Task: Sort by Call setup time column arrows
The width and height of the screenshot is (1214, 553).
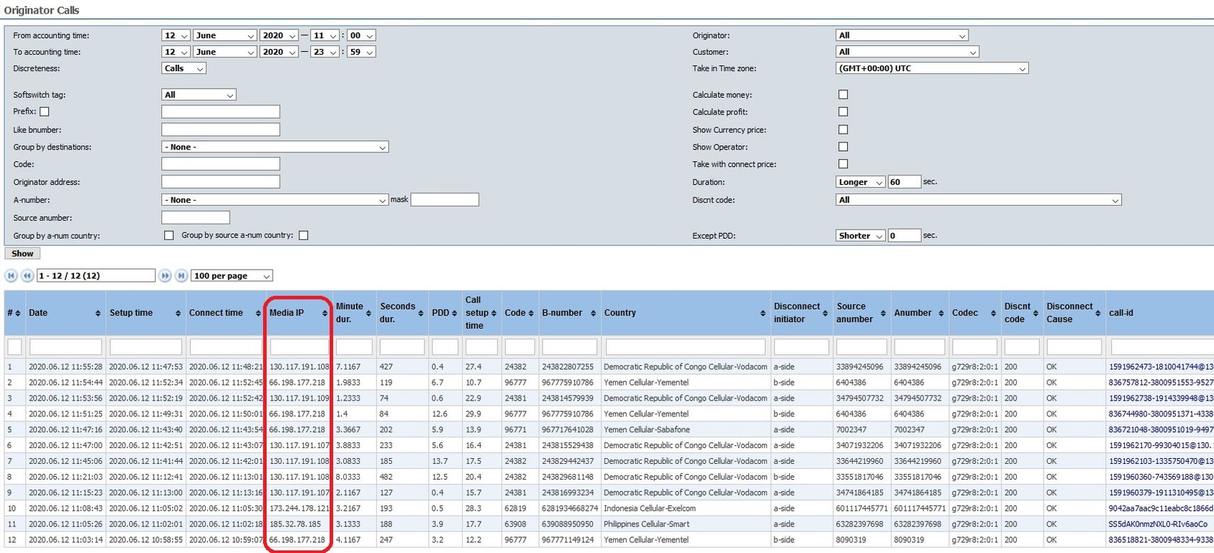Action: click(x=494, y=313)
